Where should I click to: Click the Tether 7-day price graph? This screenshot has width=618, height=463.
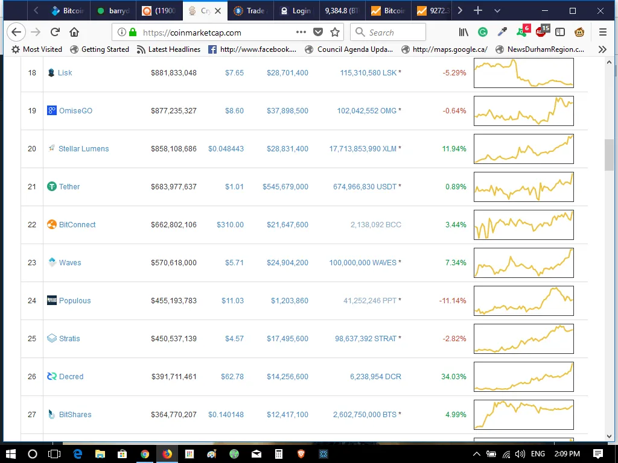(x=523, y=187)
